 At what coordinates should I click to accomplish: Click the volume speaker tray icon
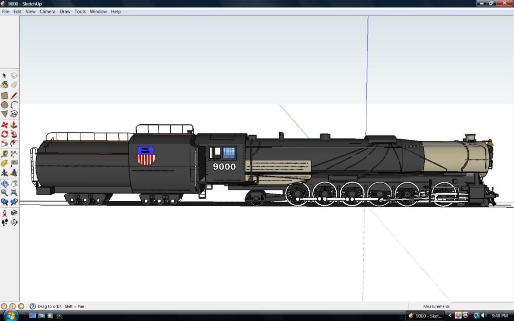(484, 315)
